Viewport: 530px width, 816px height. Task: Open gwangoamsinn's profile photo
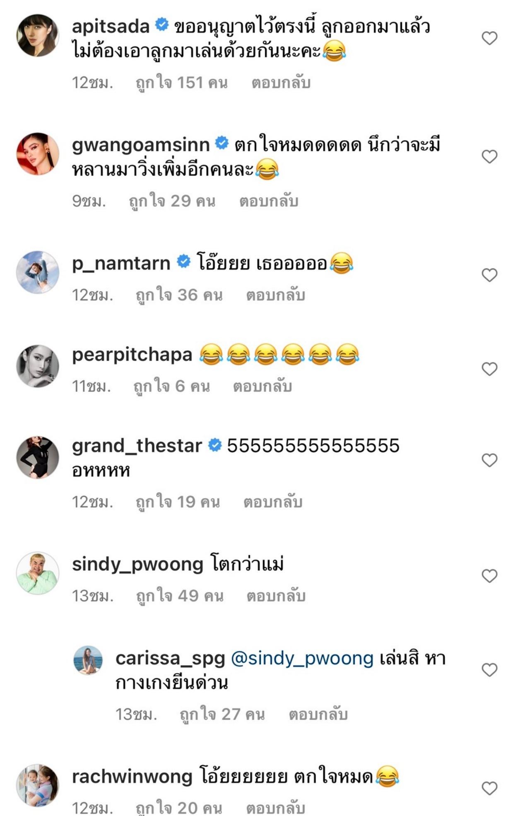point(38,154)
